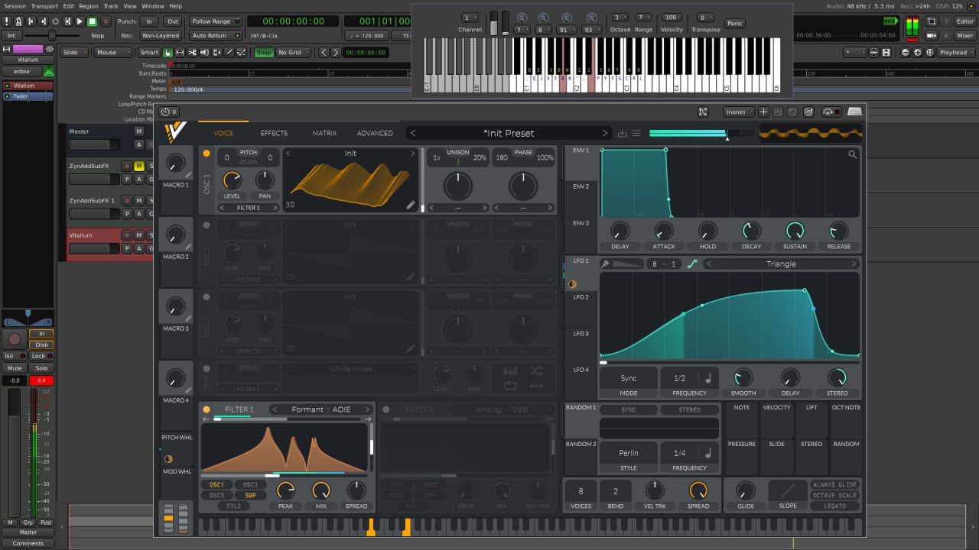Screen dimensions: 979x550
Task: Unmute the ZynAddSubFX track M button
Action: (x=139, y=166)
